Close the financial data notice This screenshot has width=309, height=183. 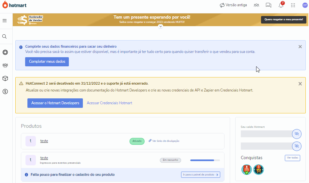pyautogui.click(x=300, y=47)
